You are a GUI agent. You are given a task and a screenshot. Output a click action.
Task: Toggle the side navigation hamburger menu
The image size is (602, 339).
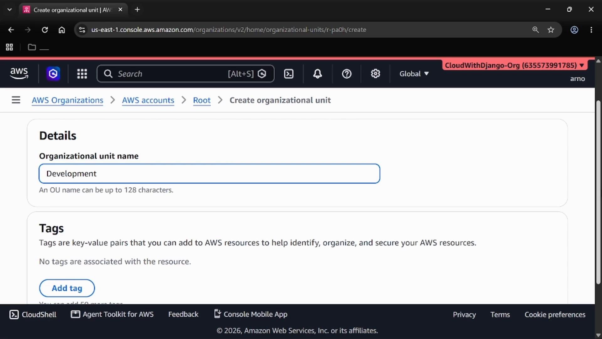[16, 100]
